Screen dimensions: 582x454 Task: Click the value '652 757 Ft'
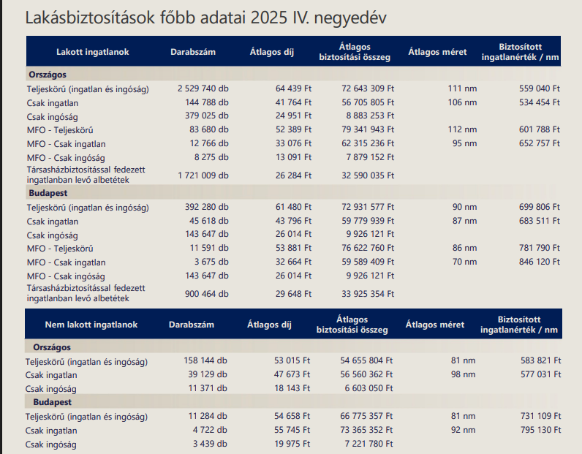click(540, 143)
